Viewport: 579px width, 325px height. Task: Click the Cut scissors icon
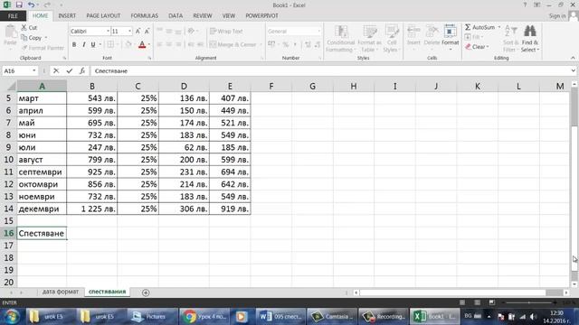24,28
